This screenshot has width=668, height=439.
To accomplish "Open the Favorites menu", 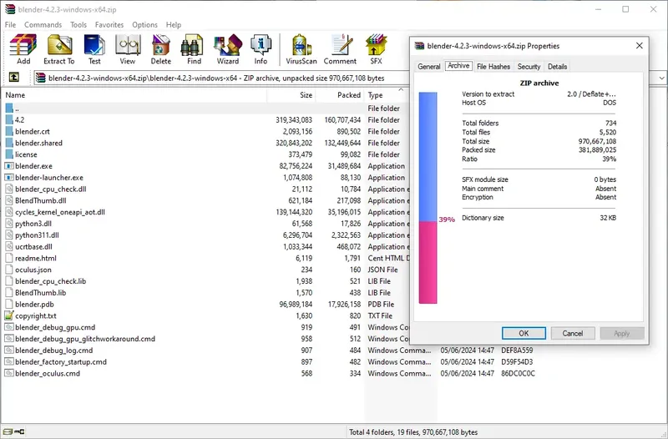I will 109,25.
